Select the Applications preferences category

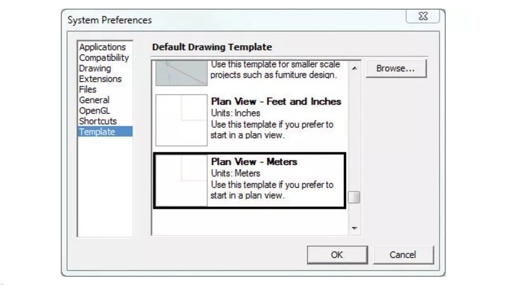click(103, 47)
